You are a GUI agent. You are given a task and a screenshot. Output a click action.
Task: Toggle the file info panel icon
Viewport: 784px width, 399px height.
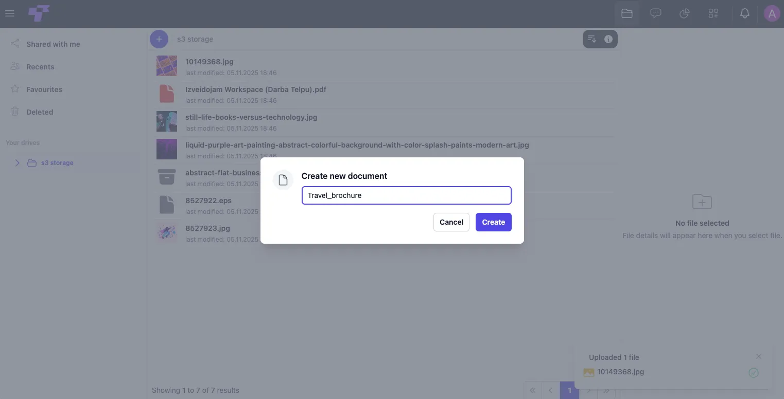click(608, 39)
